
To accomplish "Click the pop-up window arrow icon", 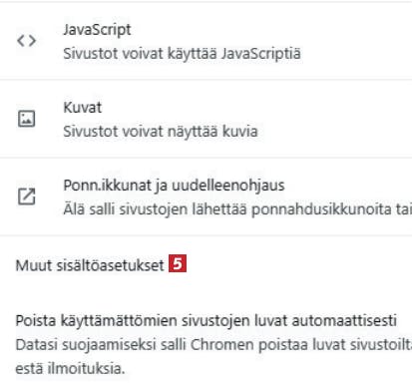I will [26, 196].
